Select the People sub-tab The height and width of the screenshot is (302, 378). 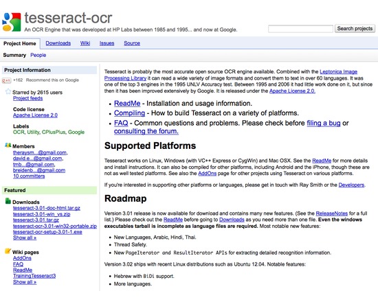(x=38, y=55)
